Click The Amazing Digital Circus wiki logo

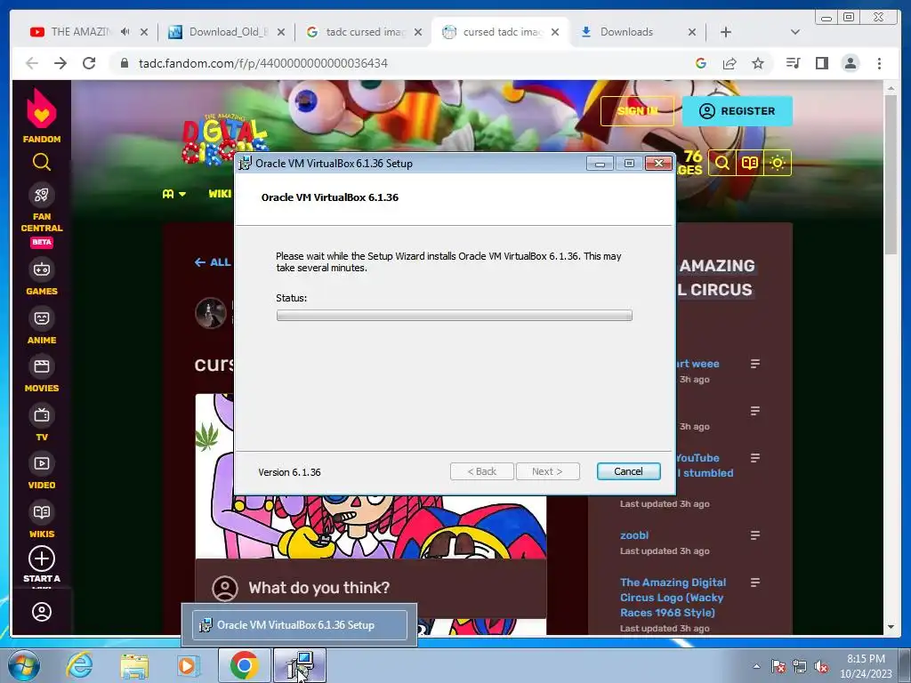[x=223, y=140]
